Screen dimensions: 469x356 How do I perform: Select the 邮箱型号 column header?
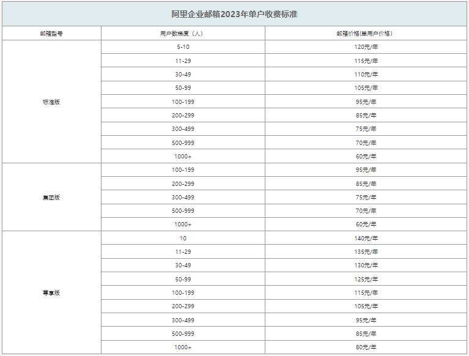coord(51,34)
